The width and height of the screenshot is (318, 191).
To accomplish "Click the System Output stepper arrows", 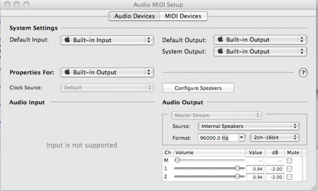I will pos(302,51).
